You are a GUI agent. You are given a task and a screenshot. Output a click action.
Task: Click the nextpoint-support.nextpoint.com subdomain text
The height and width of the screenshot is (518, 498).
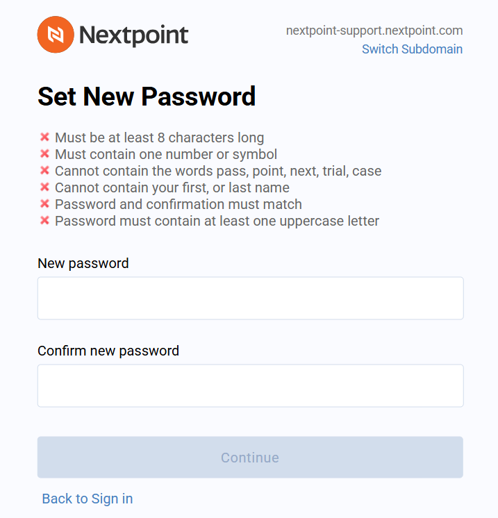[x=374, y=31]
